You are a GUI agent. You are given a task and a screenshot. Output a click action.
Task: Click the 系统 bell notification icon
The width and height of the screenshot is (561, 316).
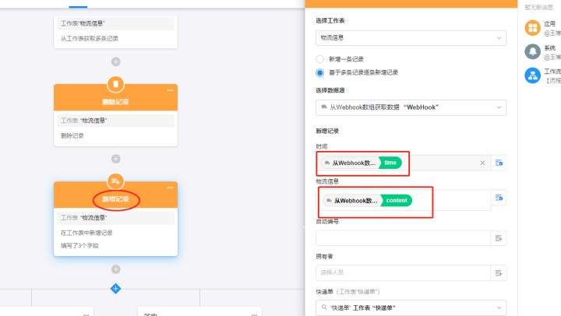tap(533, 52)
